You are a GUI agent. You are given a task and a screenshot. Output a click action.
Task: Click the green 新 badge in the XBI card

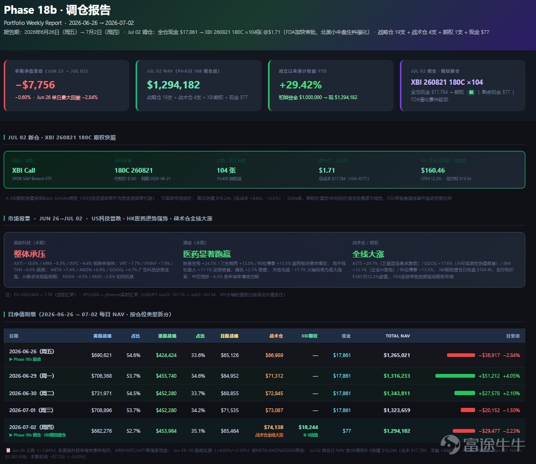471,92
